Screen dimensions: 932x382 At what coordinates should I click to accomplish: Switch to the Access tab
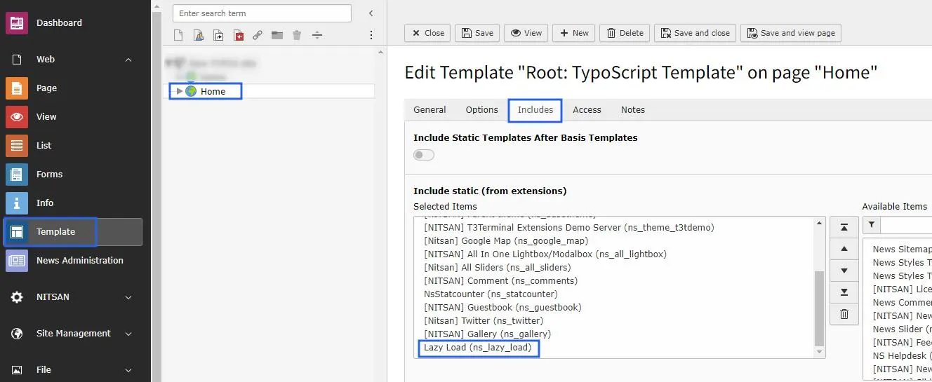pyautogui.click(x=587, y=110)
